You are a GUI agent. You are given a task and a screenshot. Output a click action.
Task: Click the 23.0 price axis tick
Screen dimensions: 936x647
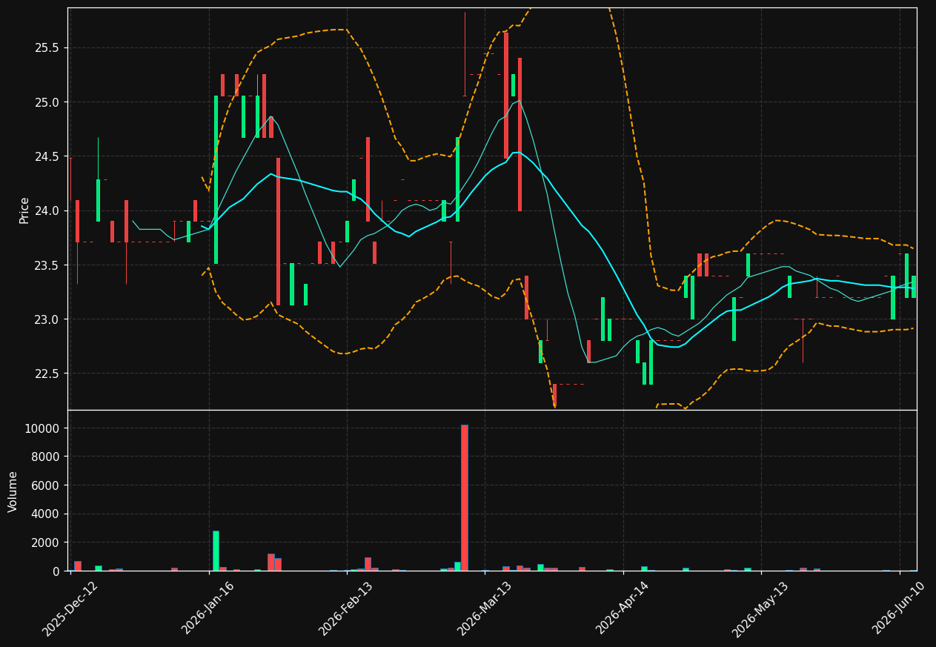(x=48, y=319)
